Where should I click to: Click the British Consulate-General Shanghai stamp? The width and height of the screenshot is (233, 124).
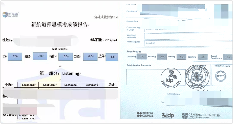coord(197,77)
